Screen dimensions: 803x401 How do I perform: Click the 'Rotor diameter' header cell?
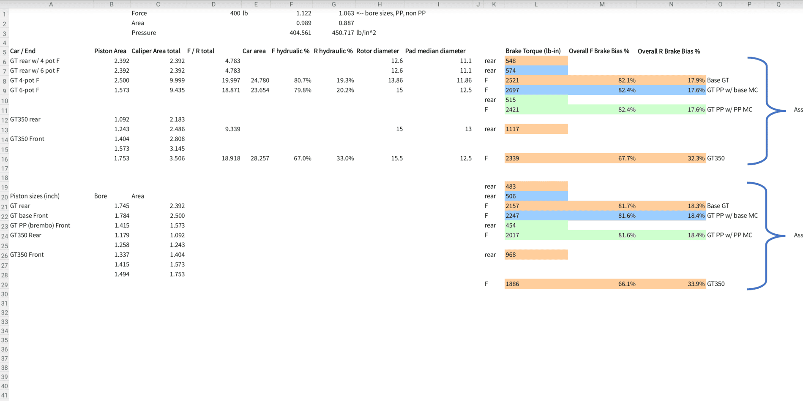point(378,51)
